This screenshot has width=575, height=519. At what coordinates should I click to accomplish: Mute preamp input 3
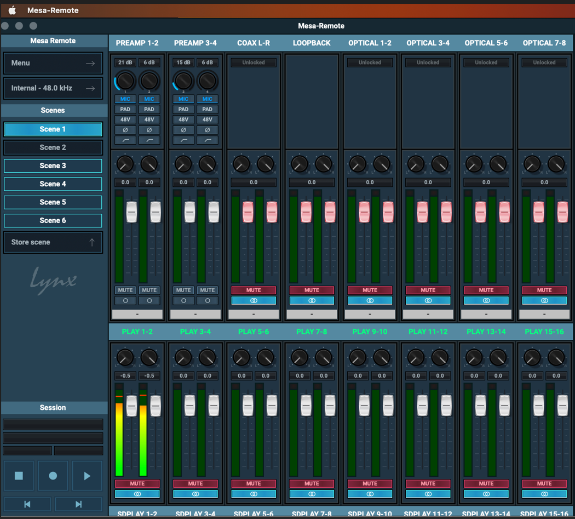click(x=183, y=290)
